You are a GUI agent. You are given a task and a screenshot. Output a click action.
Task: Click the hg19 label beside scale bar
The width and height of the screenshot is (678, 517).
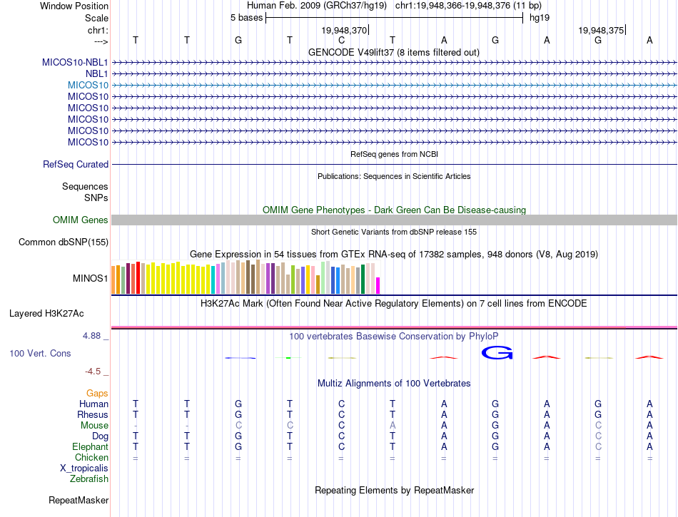tap(540, 18)
